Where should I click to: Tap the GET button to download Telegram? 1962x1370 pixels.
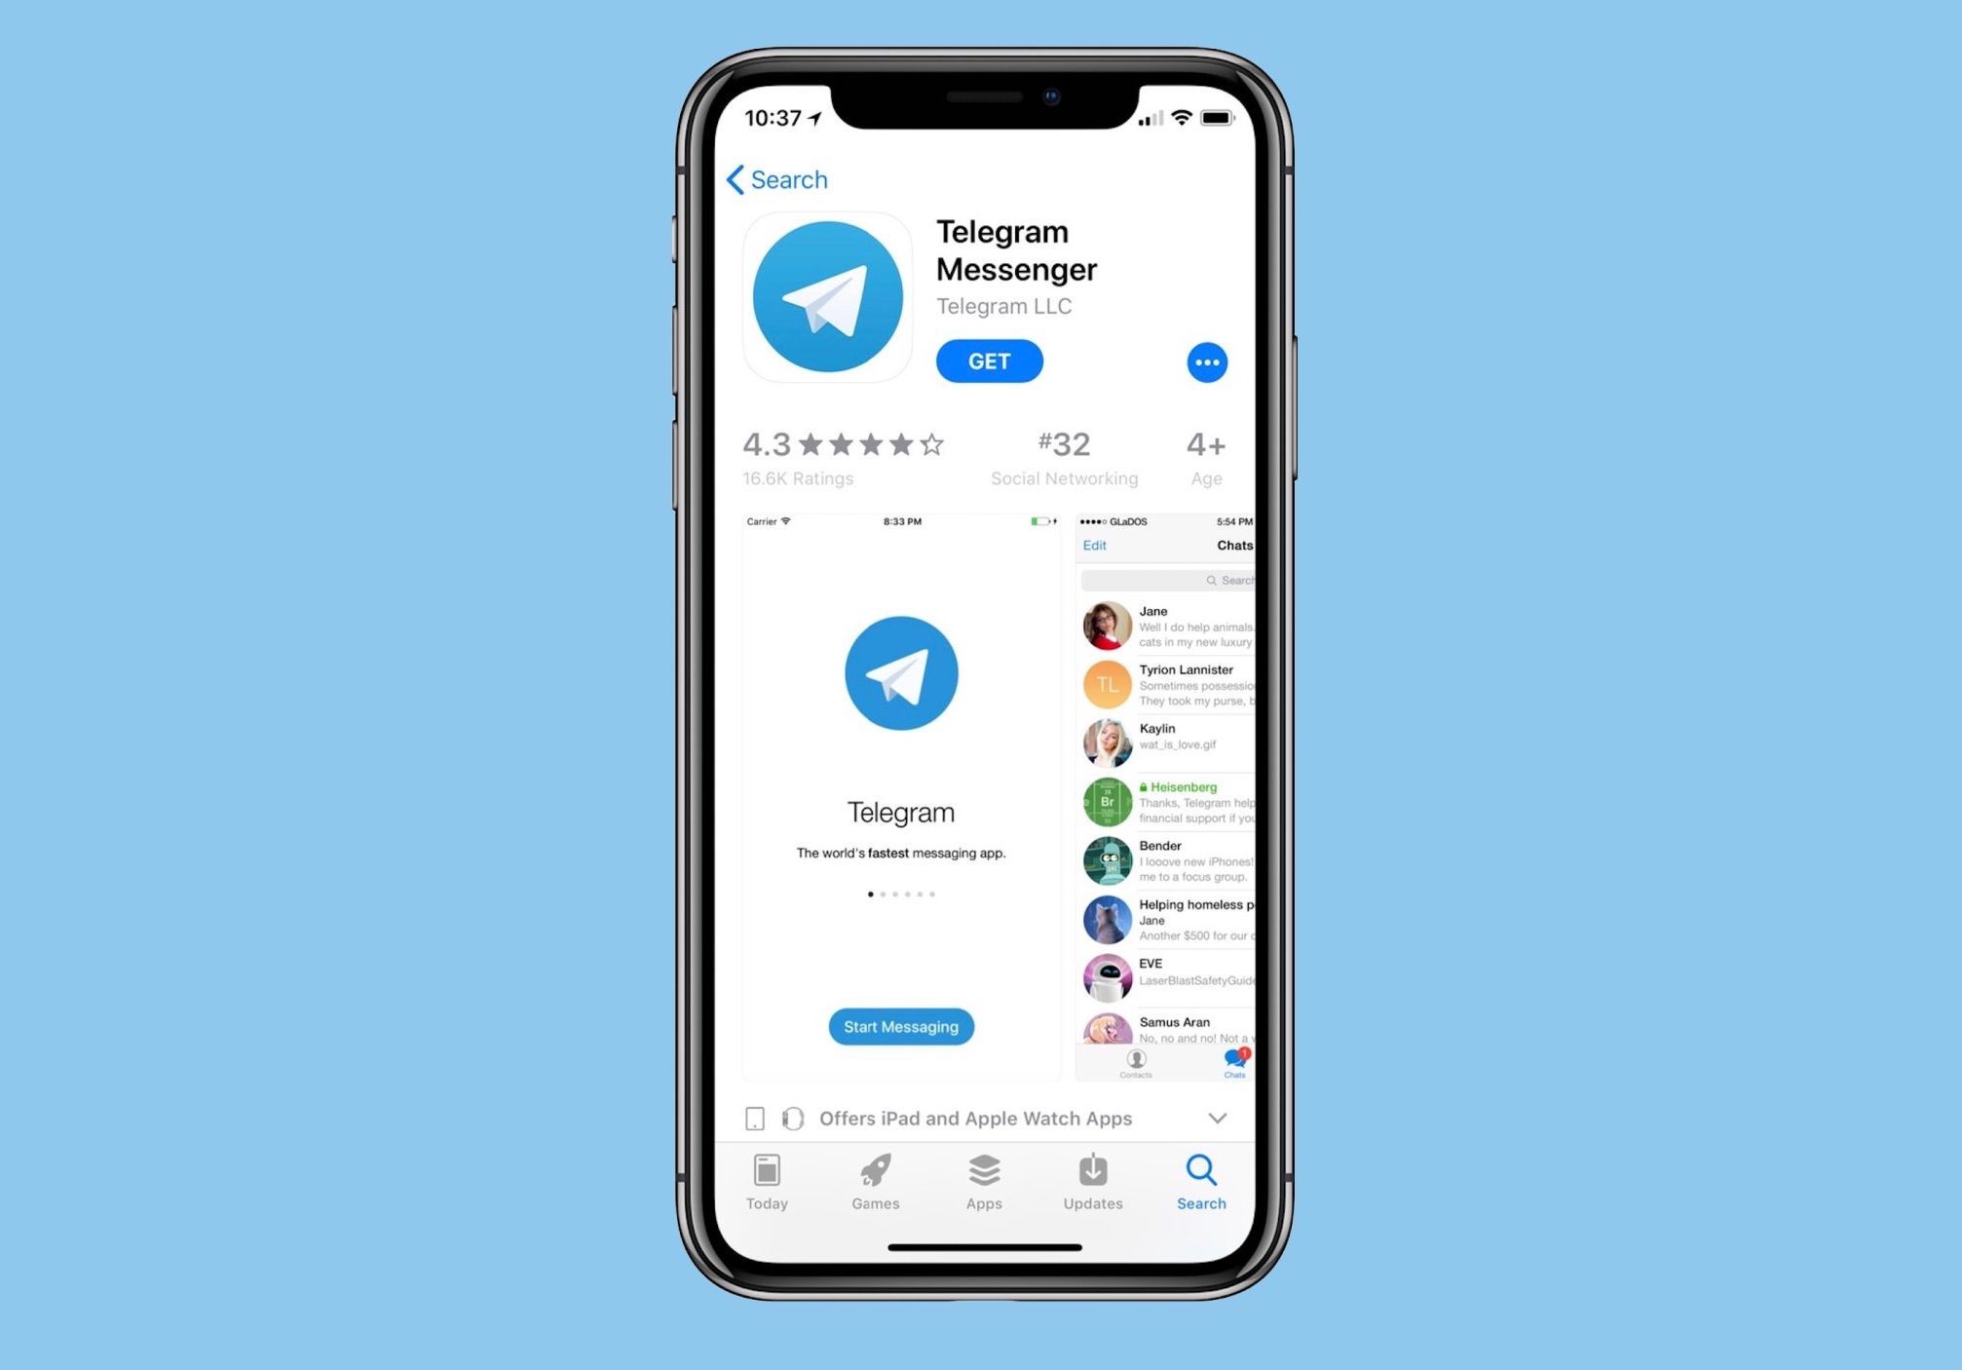[x=992, y=362]
